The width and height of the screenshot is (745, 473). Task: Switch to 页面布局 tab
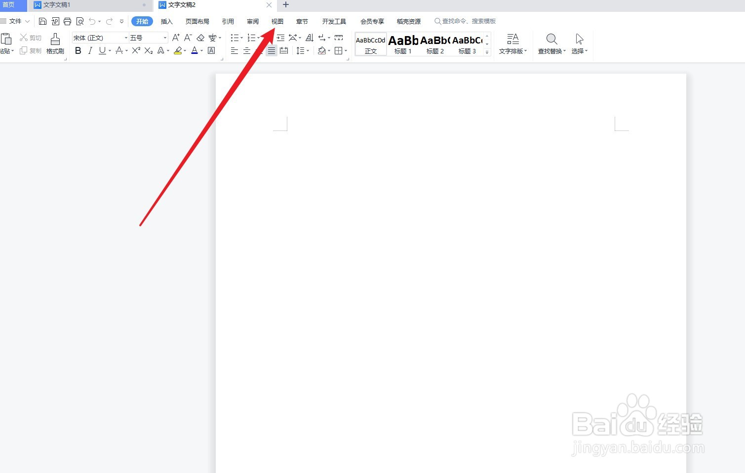click(197, 21)
